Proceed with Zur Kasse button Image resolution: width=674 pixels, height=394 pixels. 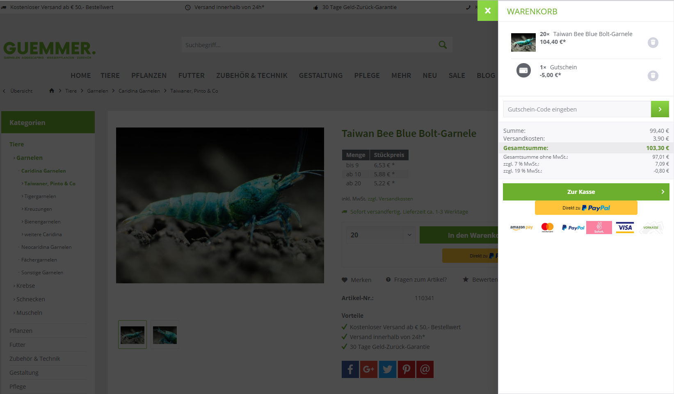coord(586,192)
